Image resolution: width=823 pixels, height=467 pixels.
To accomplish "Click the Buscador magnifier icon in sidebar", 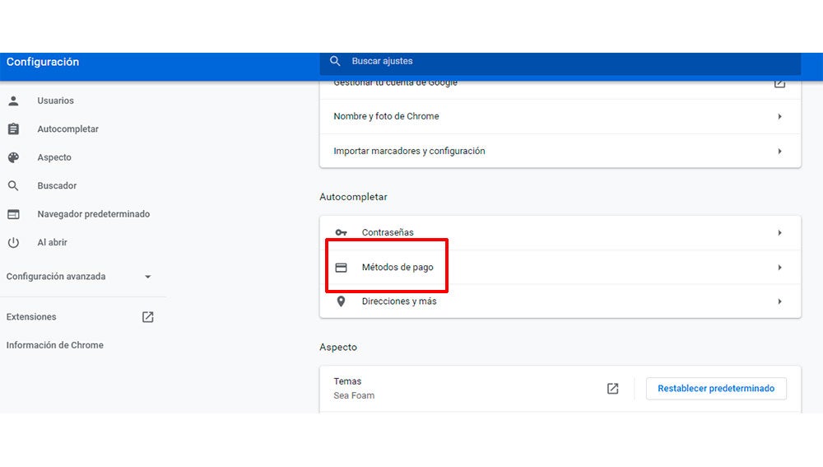I will point(14,185).
